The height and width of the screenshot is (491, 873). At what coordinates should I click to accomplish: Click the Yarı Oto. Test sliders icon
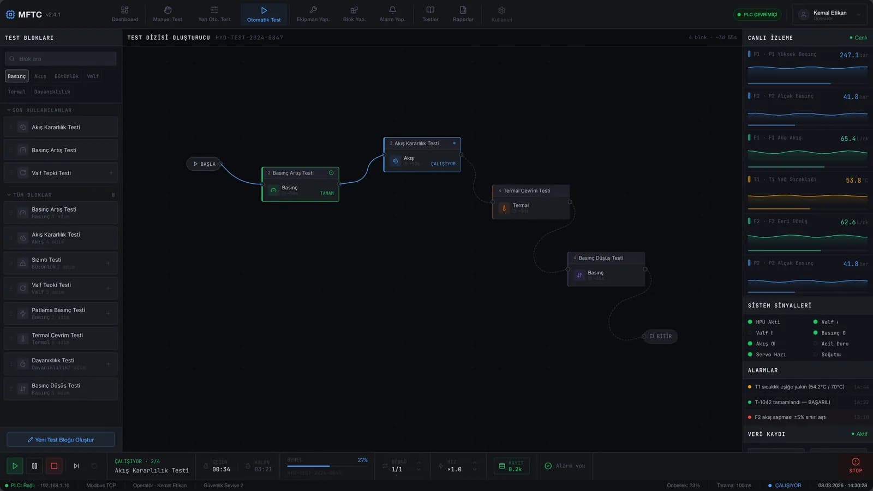coord(214,10)
